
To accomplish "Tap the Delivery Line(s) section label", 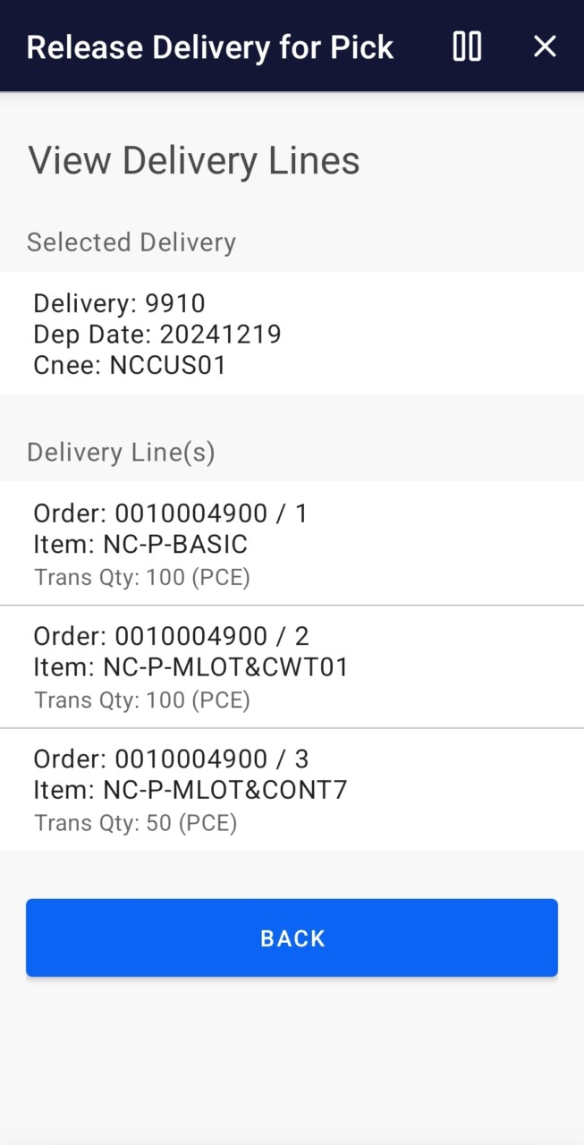I will [121, 453].
